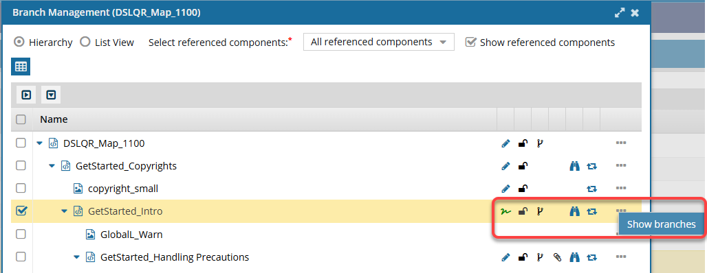707x273 pixels.
Task: Click unlock icon in copyright_small row
Action: tap(523, 189)
